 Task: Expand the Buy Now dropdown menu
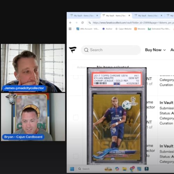155,50
